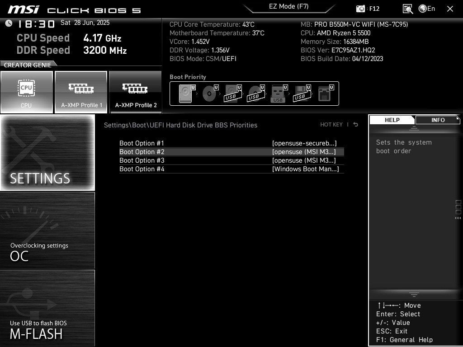
Task: Switch to EZ Mode (F7)
Action: coord(289,6)
